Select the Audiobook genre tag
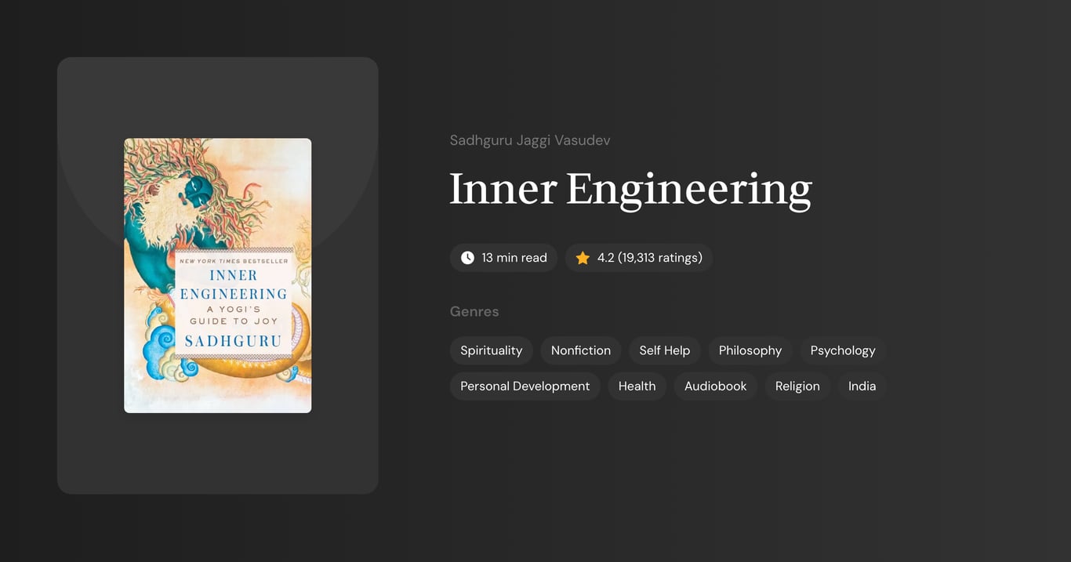The width and height of the screenshot is (1071, 562). tap(715, 386)
